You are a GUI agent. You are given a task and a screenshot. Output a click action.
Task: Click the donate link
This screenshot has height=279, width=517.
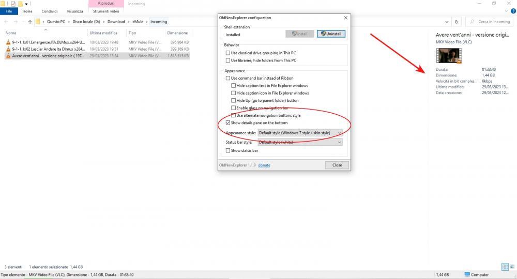(264, 165)
